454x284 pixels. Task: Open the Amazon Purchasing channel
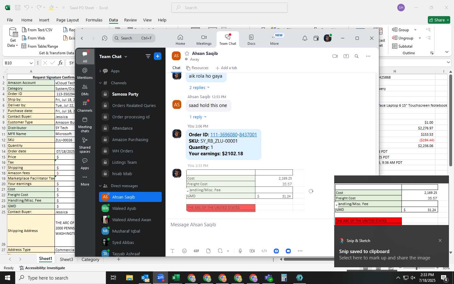coord(130,139)
